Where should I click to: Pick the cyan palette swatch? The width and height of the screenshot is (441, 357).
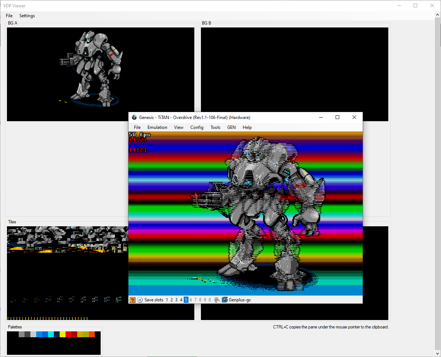(51, 334)
